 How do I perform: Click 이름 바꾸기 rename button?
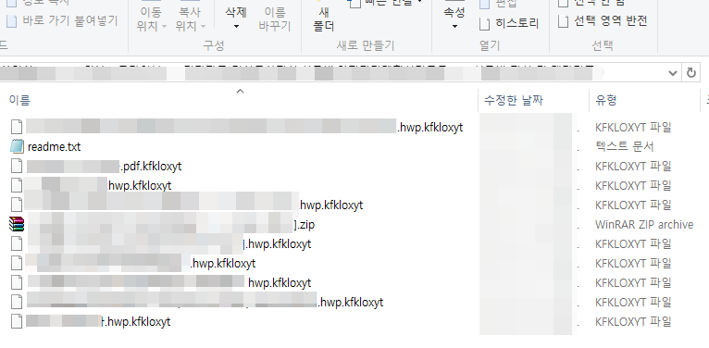(x=275, y=19)
